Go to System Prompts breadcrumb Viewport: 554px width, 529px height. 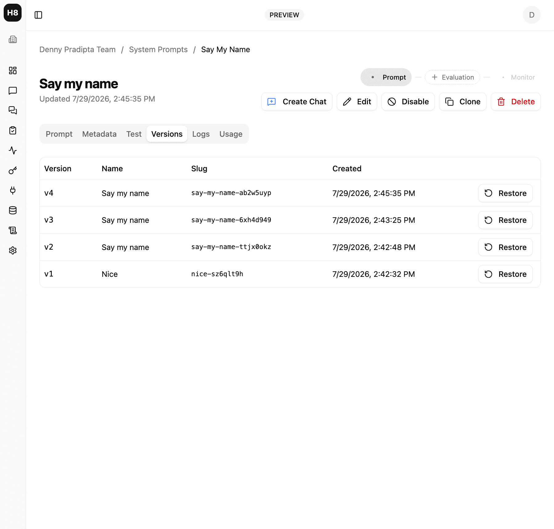158,49
